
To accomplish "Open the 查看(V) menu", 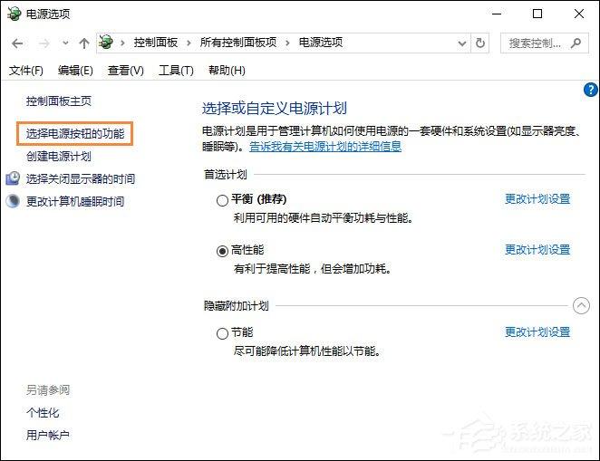I will pos(125,71).
